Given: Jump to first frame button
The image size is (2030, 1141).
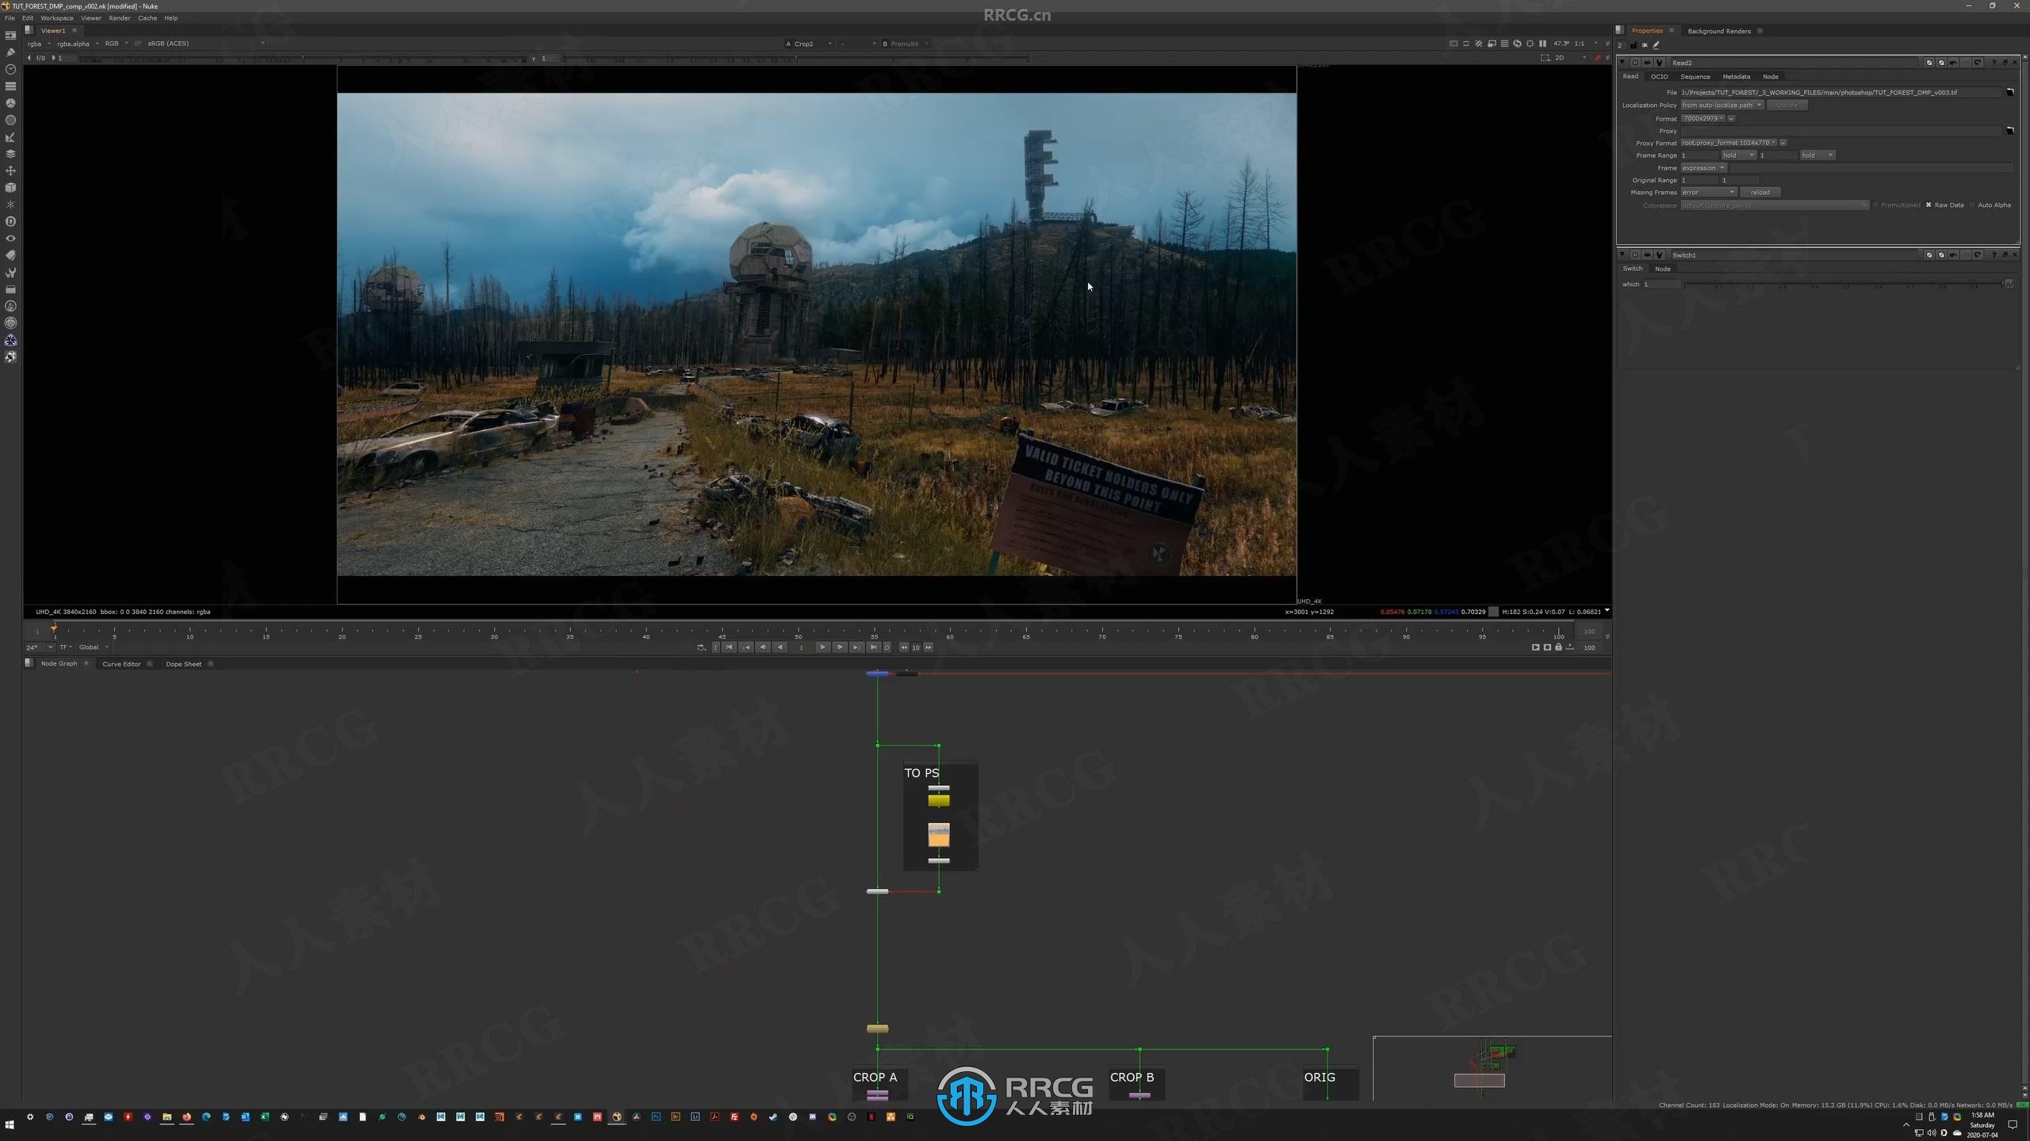Looking at the screenshot, I should coord(729,647).
